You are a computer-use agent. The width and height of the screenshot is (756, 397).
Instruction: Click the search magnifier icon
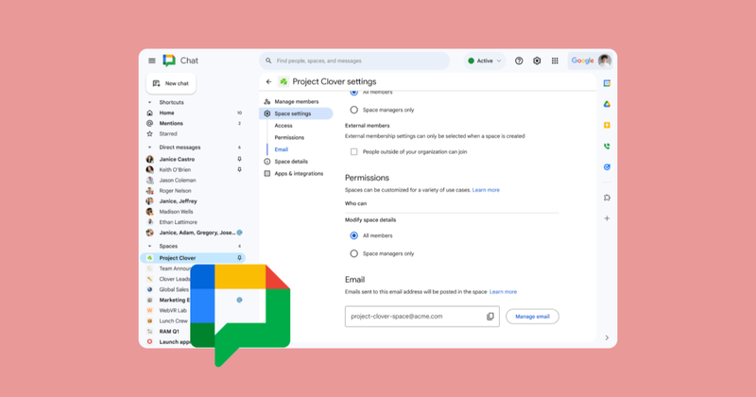268,60
